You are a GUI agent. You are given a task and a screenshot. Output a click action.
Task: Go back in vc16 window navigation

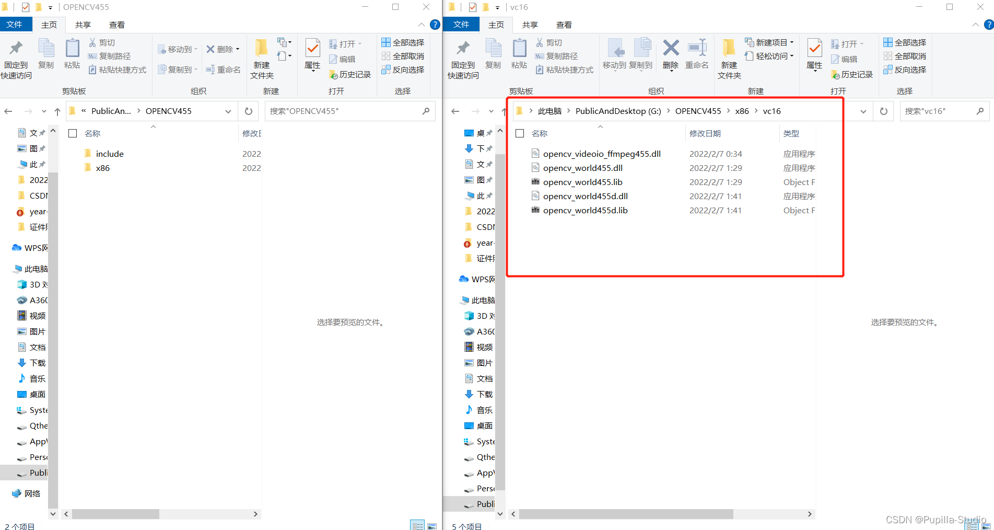coord(455,111)
